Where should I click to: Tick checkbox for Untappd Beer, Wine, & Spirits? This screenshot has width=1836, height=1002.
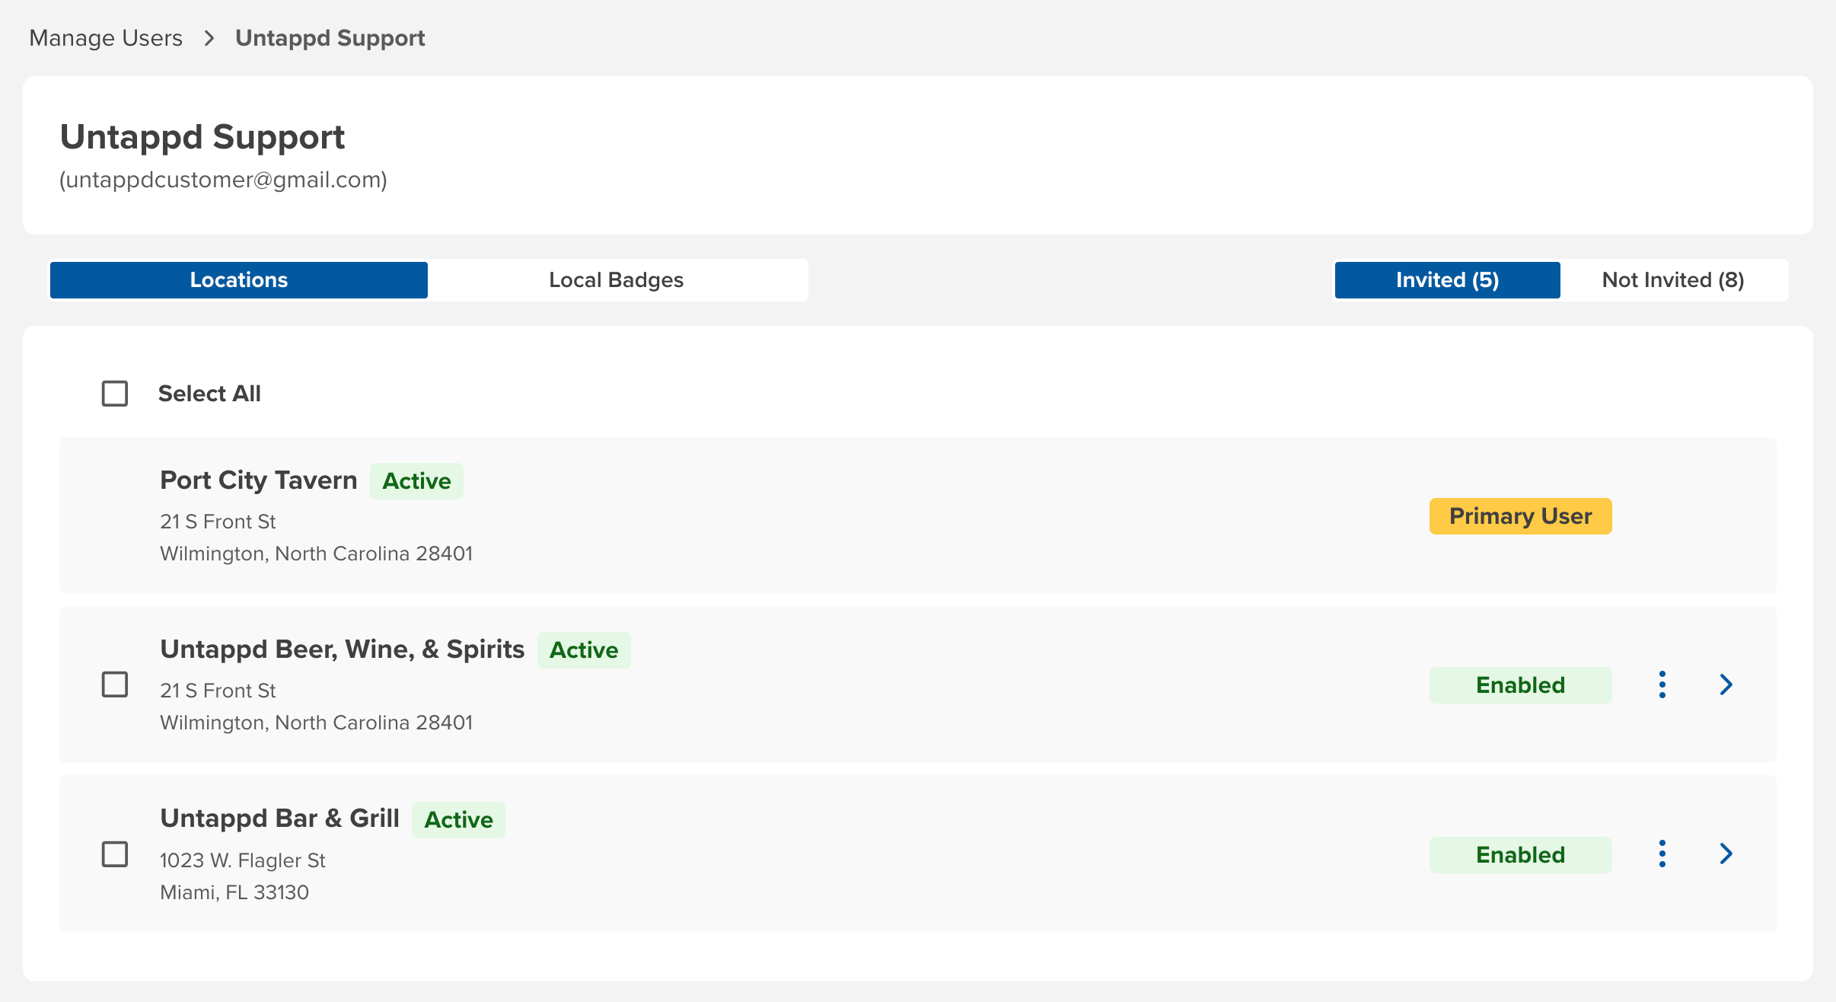point(115,684)
